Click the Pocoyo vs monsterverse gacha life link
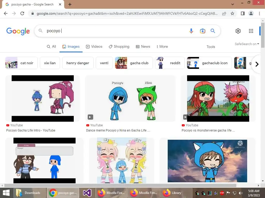The width and height of the screenshot is (265, 198). (208, 130)
